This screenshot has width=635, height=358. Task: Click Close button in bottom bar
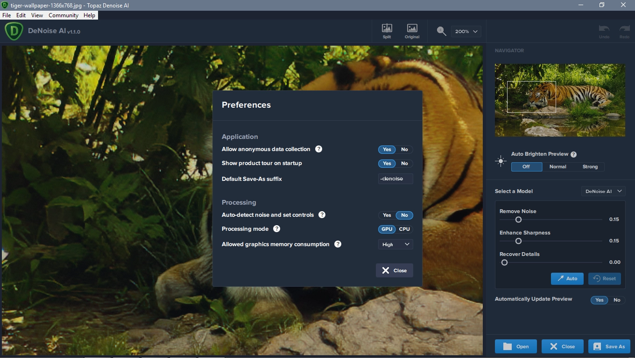pos(563,346)
